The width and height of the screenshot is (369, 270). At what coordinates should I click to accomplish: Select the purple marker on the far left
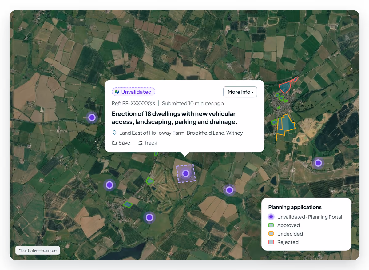92,117
